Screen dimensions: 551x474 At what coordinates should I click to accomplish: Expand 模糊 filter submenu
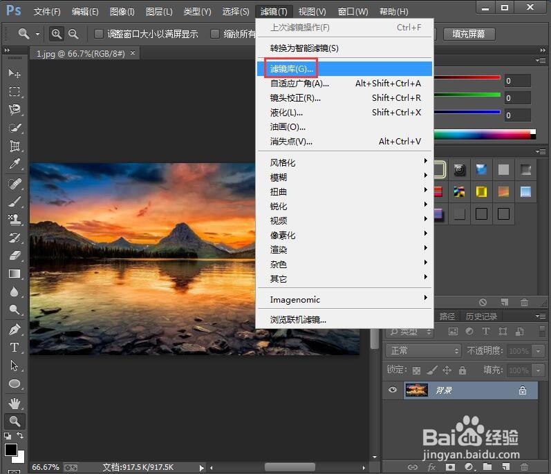click(344, 178)
